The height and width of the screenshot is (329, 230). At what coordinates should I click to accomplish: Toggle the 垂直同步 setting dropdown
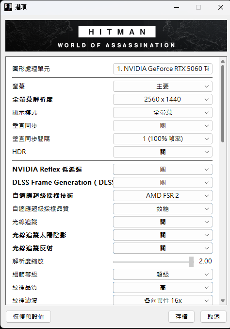point(163,125)
